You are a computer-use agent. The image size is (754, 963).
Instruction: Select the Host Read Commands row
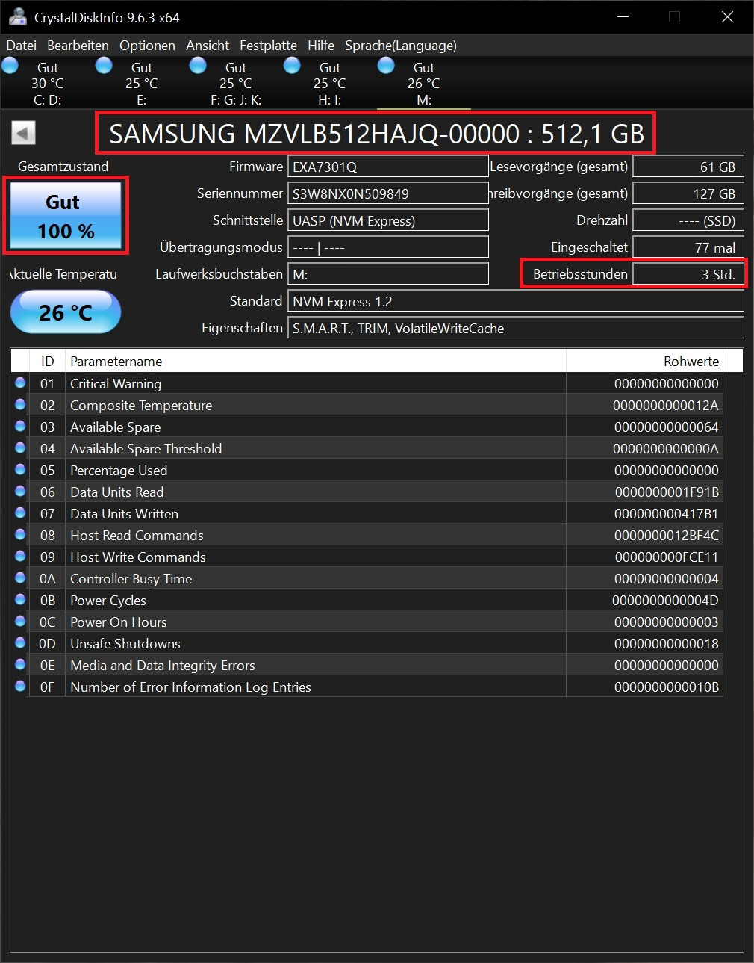pos(367,535)
